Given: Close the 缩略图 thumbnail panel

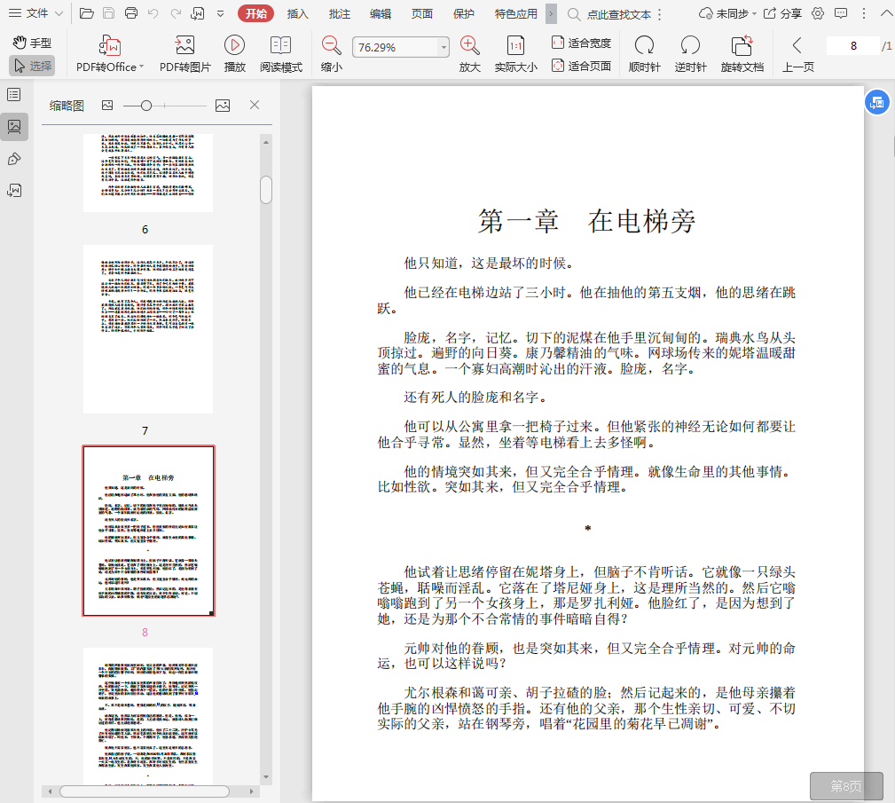Looking at the screenshot, I should [255, 105].
